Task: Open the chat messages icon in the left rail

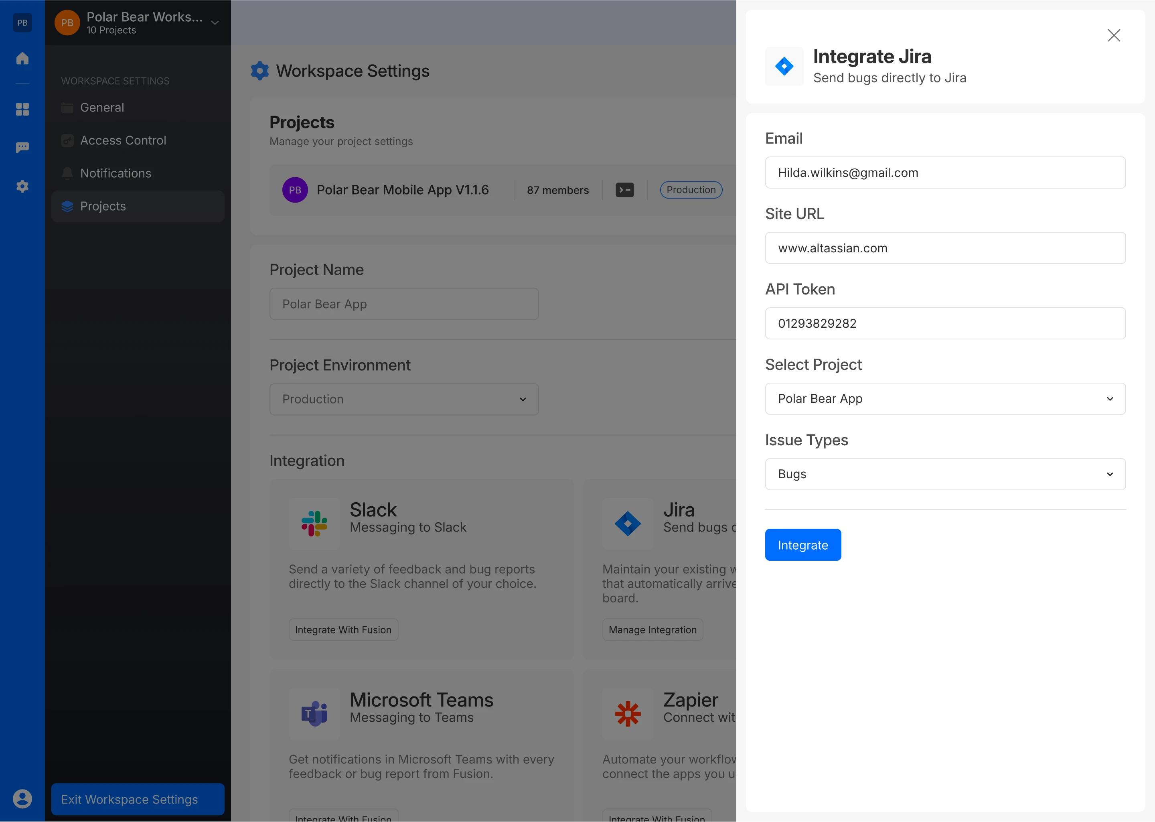Action: [x=22, y=147]
